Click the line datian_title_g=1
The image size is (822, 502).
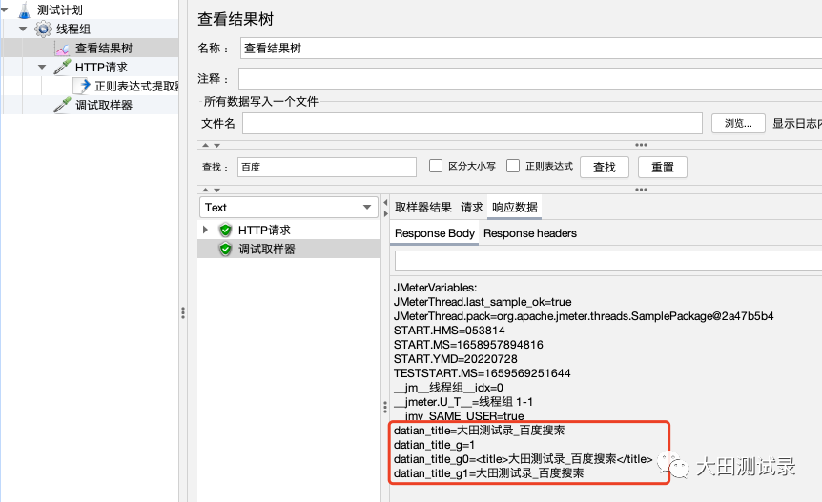point(434,445)
